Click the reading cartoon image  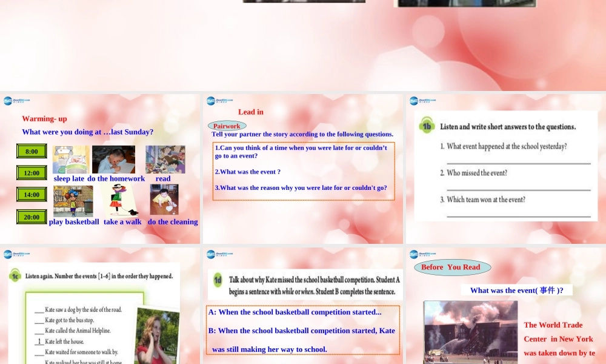[165, 160]
